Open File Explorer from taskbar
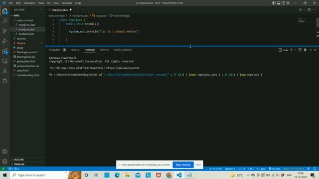Image resolution: width=319 pixels, height=179 pixels. click(128, 175)
